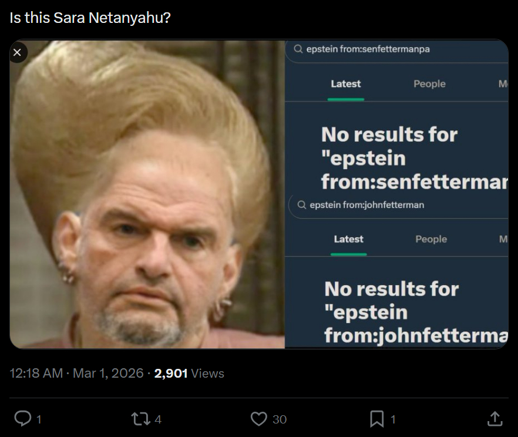Click the repost arrows icon
518x437 pixels.
[x=140, y=418]
